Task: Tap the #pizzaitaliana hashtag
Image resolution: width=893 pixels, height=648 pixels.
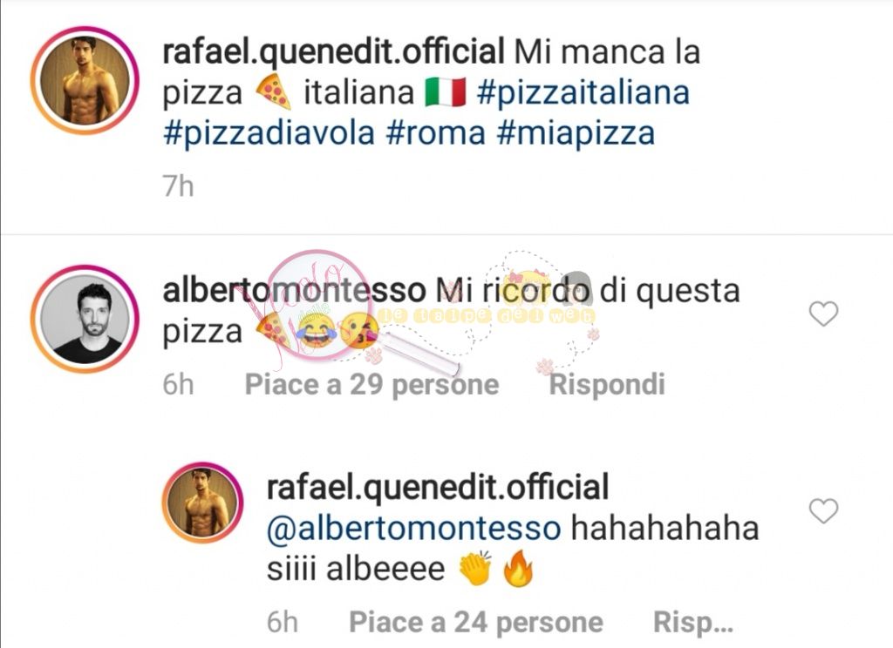Action: click(x=583, y=92)
